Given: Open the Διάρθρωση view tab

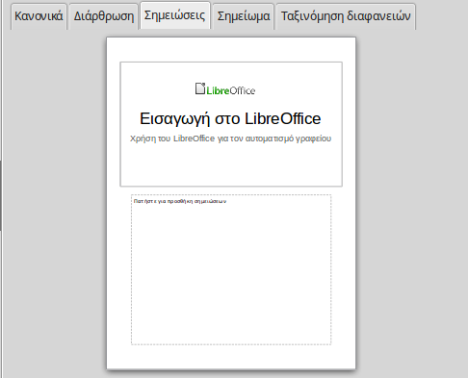Looking at the screenshot, I should tap(104, 16).
